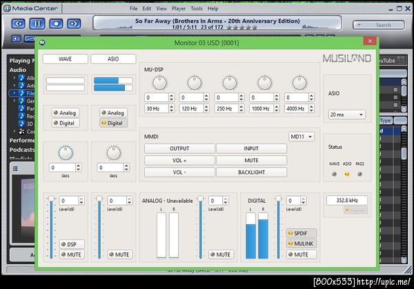Click the 30 Hz band gain knob
414x289 pixels.
(159, 83)
